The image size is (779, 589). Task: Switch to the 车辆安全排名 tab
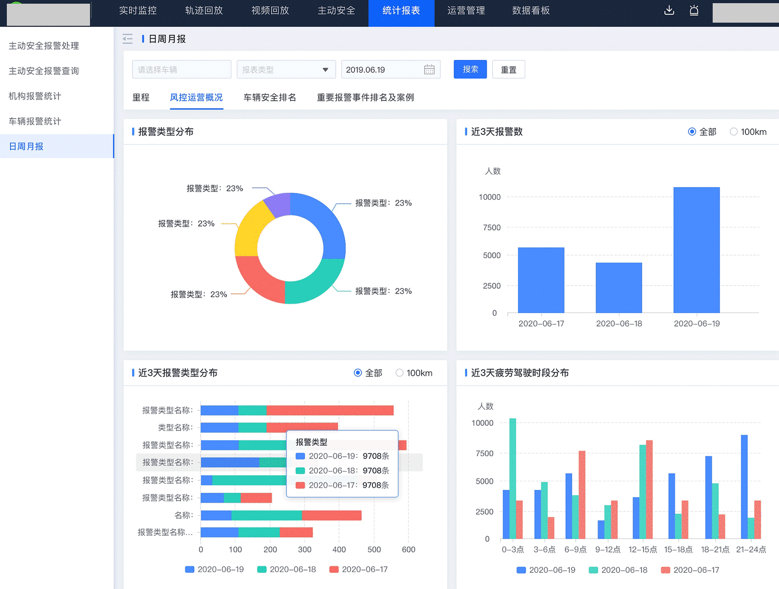(269, 97)
